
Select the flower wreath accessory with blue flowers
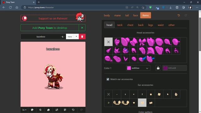(x=125, y=50)
